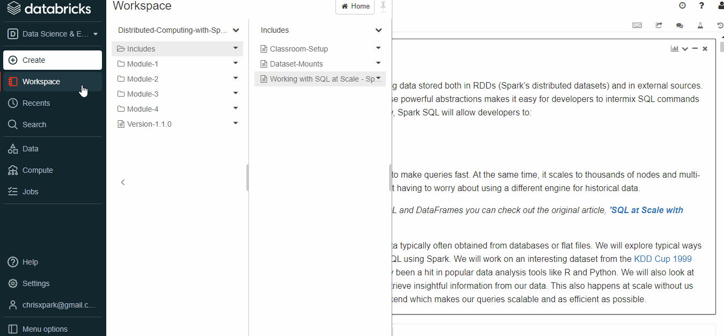This screenshot has height=336, width=724.
Task: Click the Home button
Action: pos(355,6)
